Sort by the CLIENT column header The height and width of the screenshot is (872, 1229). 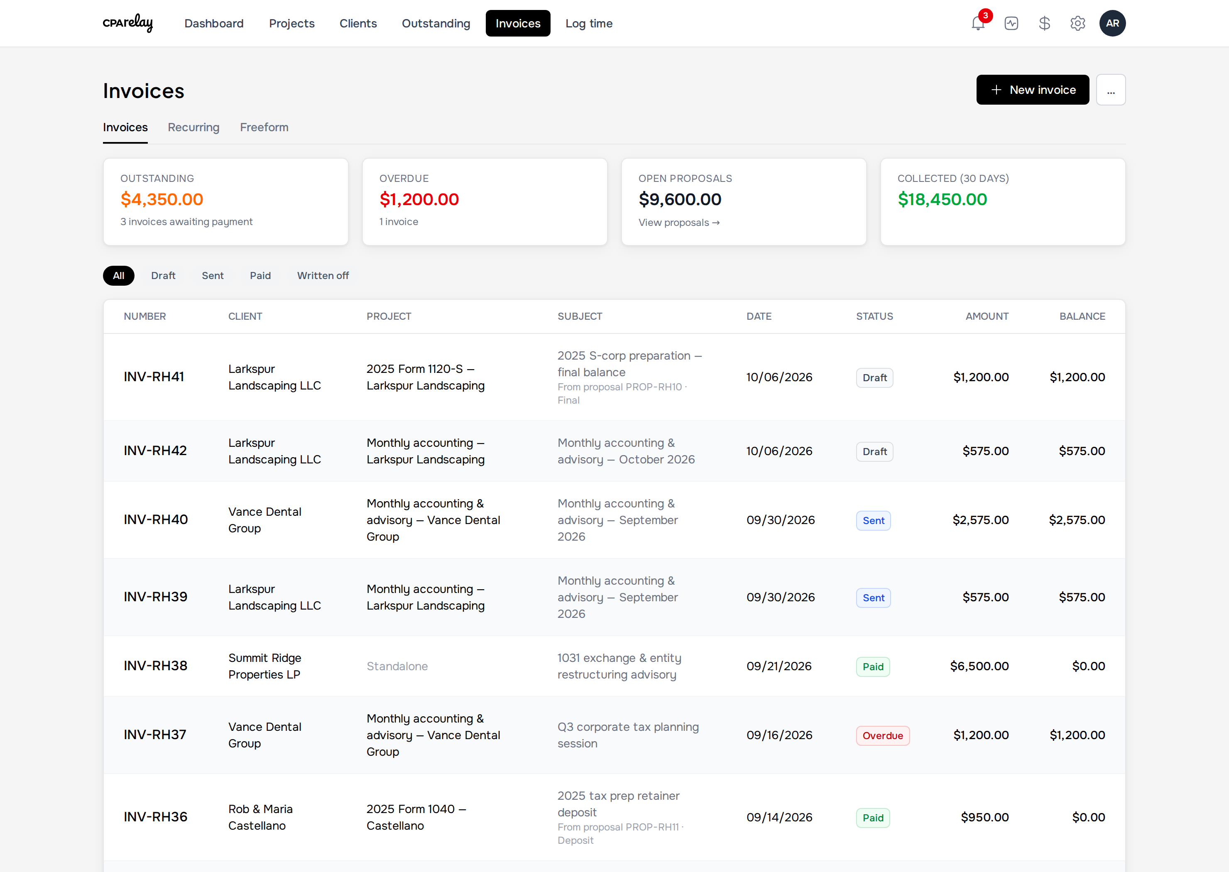coord(245,316)
